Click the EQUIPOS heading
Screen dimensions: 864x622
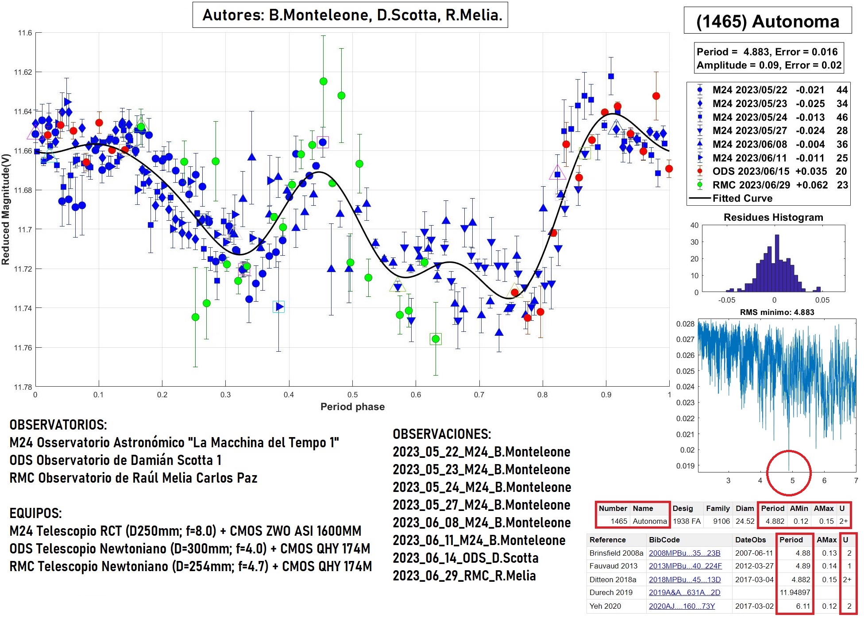(x=35, y=513)
